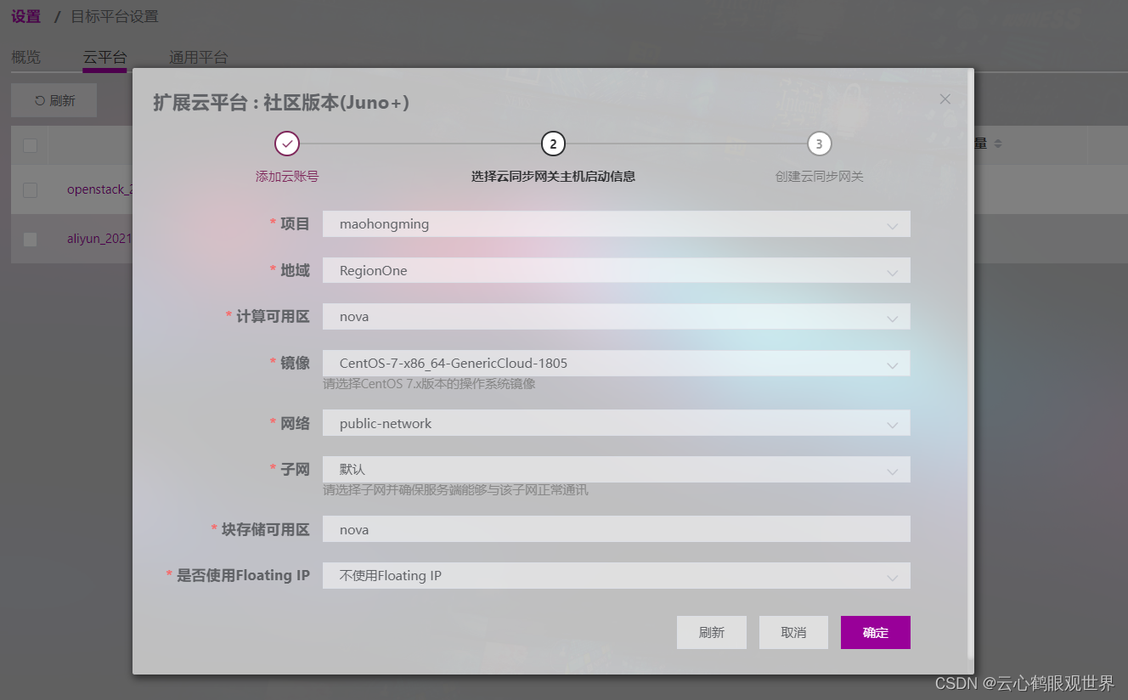Open the openstack platform entry link

click(x=99, y=189)
